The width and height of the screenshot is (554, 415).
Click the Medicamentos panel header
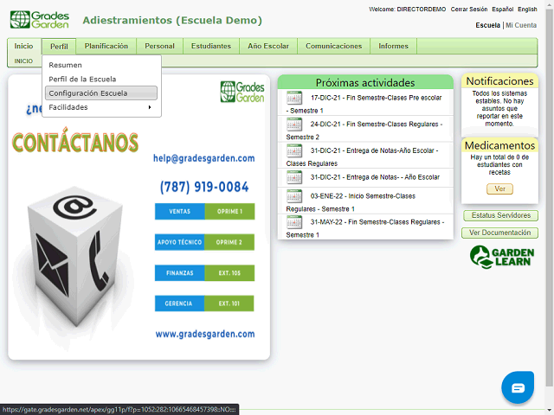point(499,145)
